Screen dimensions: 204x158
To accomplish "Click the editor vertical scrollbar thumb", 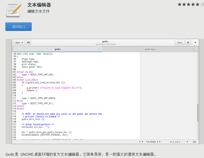I will [198, 113].
